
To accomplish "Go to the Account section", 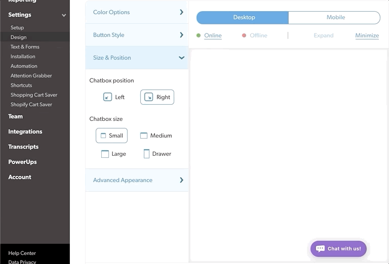I will click(x=20, y=177).
